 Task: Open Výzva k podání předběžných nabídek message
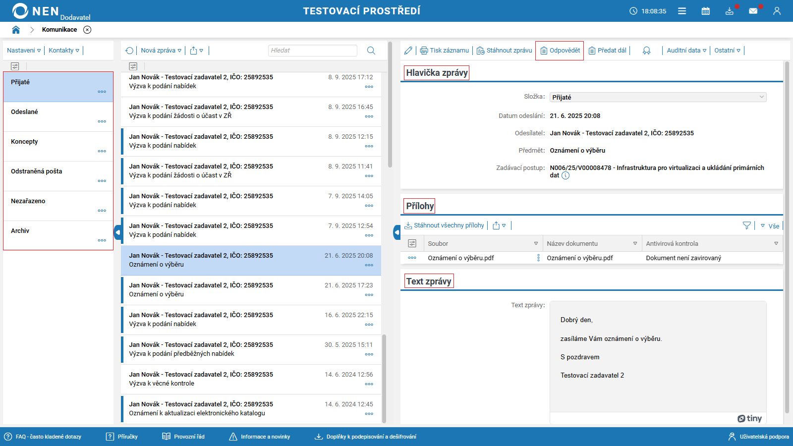pyautogui.click(x=251, y=350)
